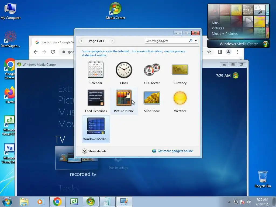Viewport: 276px width, 207px height.
Task: Select TV category in Media Center menu
Action: pos(60,139)
